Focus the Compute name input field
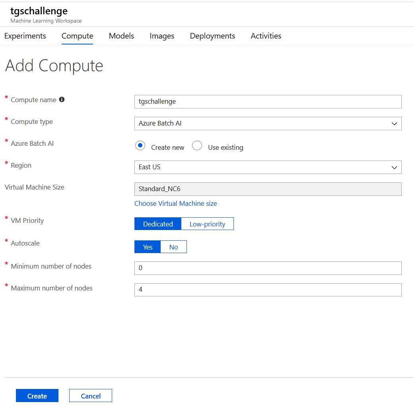This screenshot has width=414, height=412. (268, 102)
